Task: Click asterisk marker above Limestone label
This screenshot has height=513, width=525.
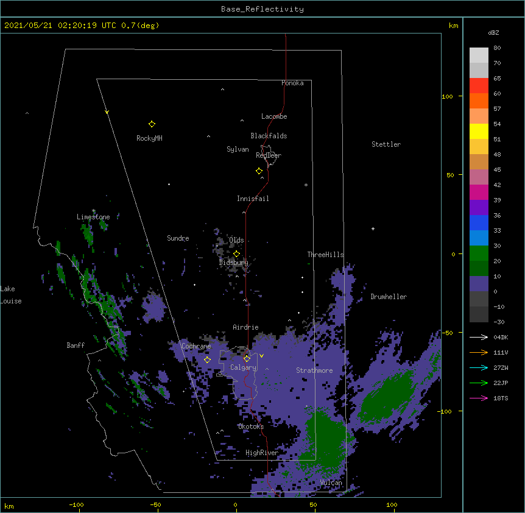Action: click(x=94, y=211)
